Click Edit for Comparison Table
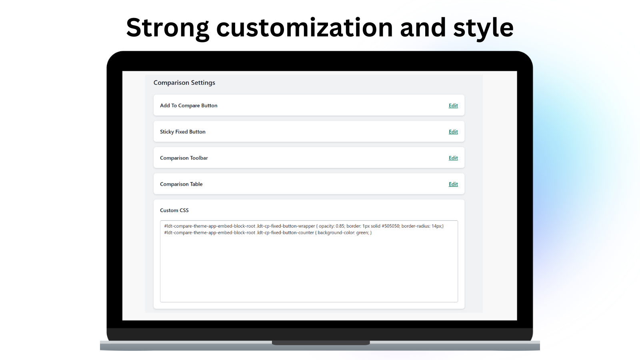 tap(453, 184)
